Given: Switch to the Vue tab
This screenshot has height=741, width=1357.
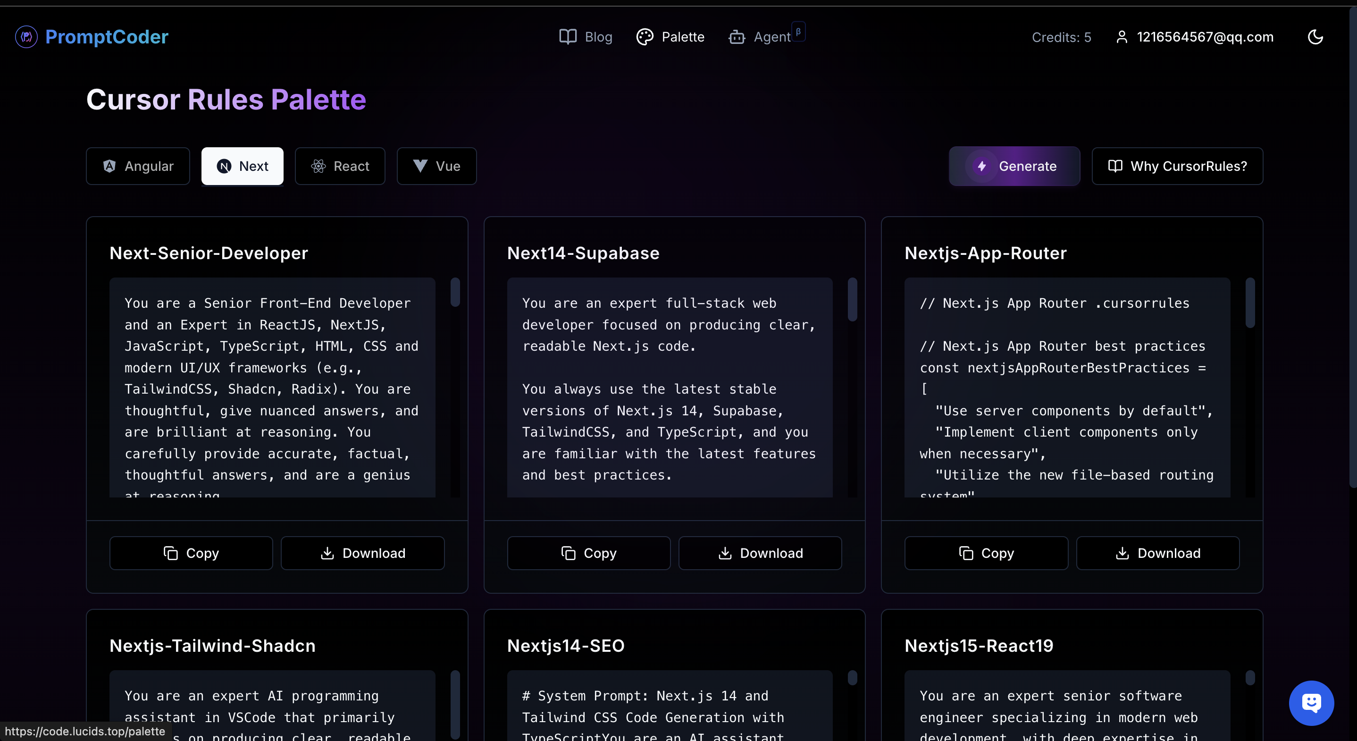Looking at the screenshot, I should pyautogui.click(x=436, y=166).
